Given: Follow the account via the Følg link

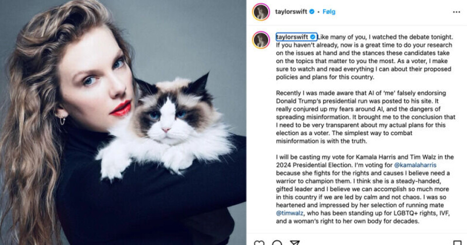Looking at the screenshot, I should (329, 12).
